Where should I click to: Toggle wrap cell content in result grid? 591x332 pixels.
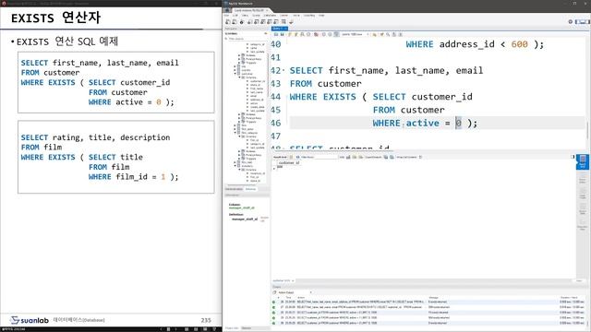point(421,157)
